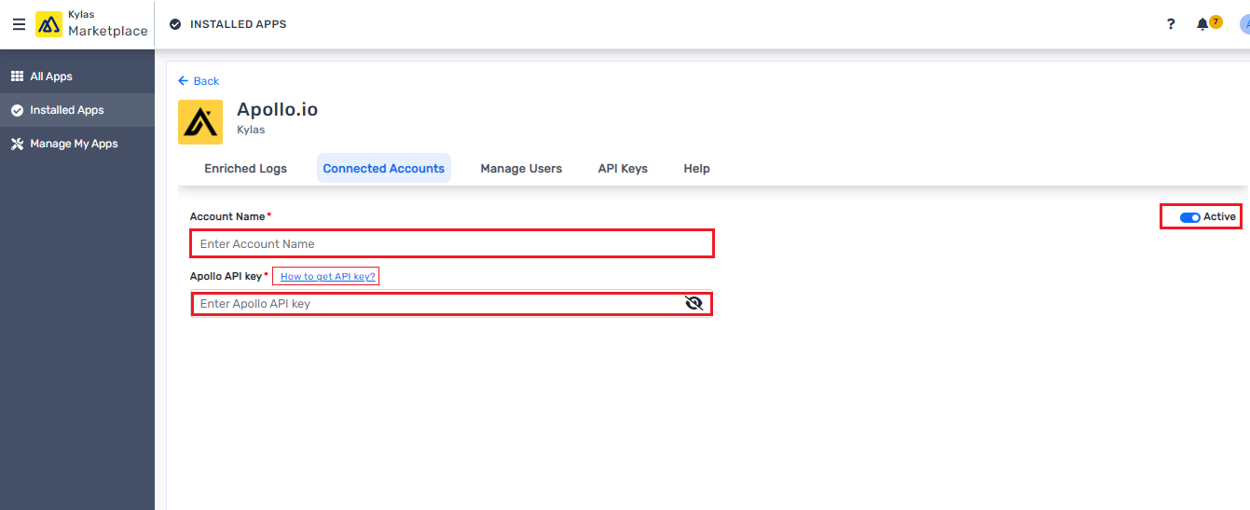The width and height of the screenshot is (1250, 510).
Task: Open the Manage Users tab
Action: tap(521, 169)
